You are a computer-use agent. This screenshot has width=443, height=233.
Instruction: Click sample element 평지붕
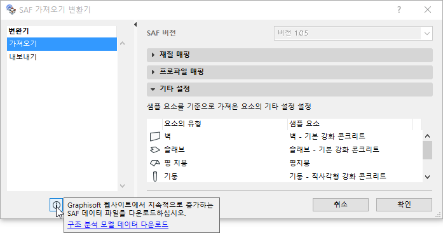[x=299, y=163]
